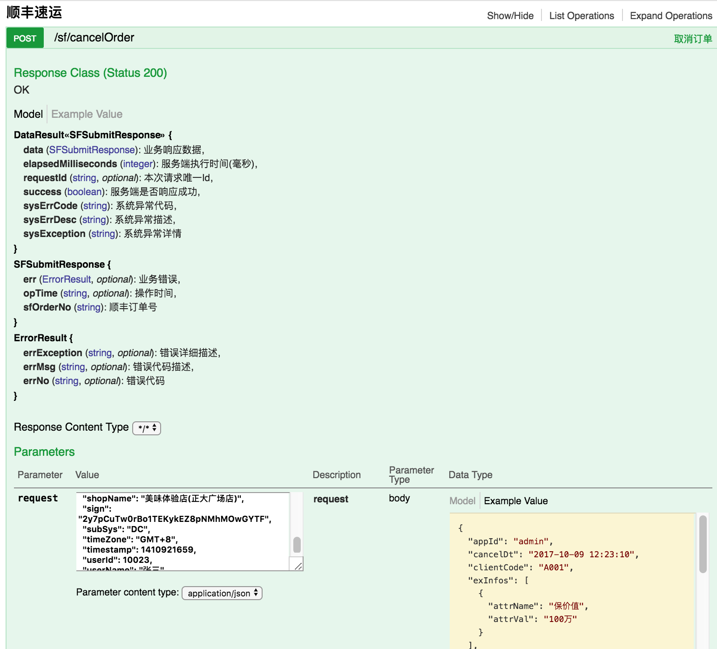
Task: Click "attrName" line in example JSON
Action: click(x=538, y=606)
